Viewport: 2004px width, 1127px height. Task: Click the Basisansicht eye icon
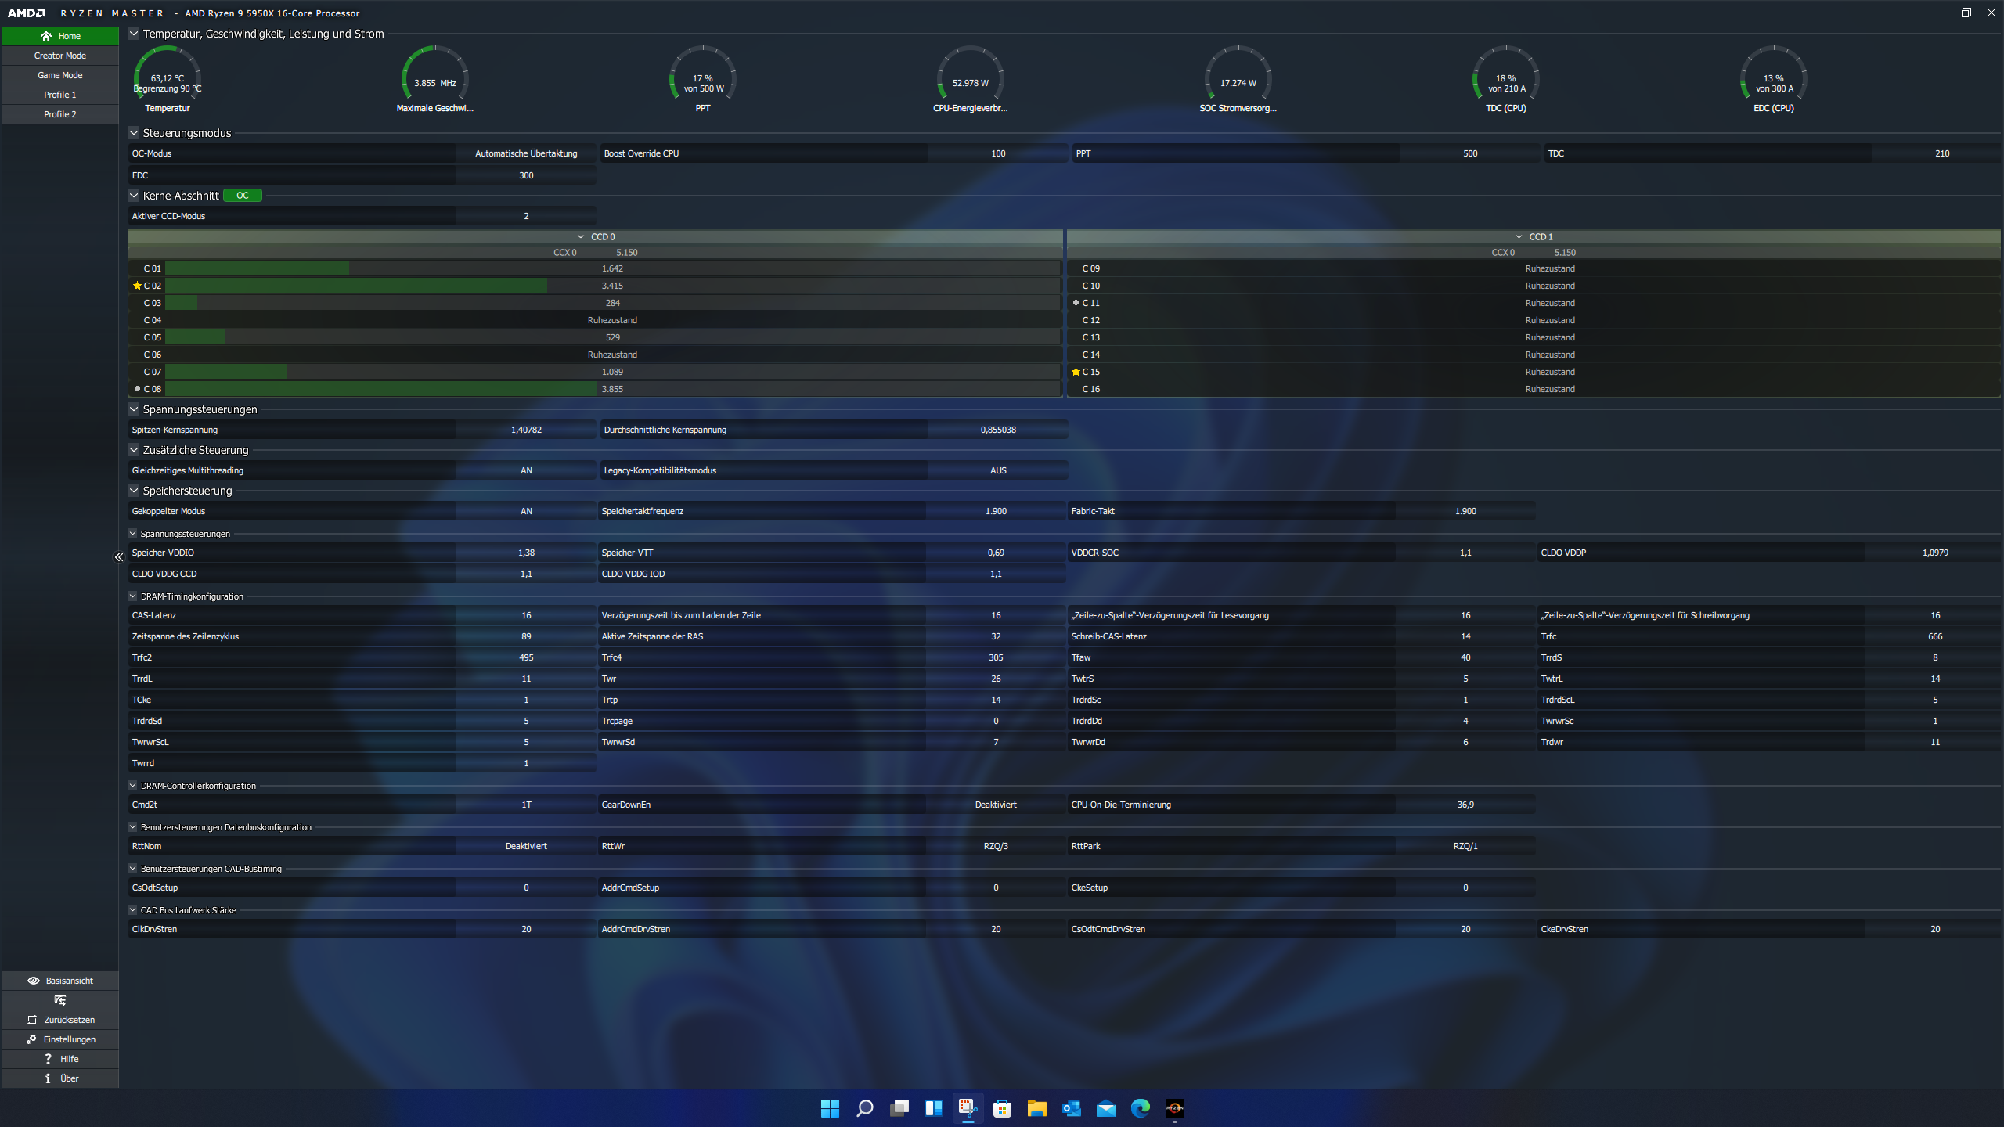pos(34,981)
